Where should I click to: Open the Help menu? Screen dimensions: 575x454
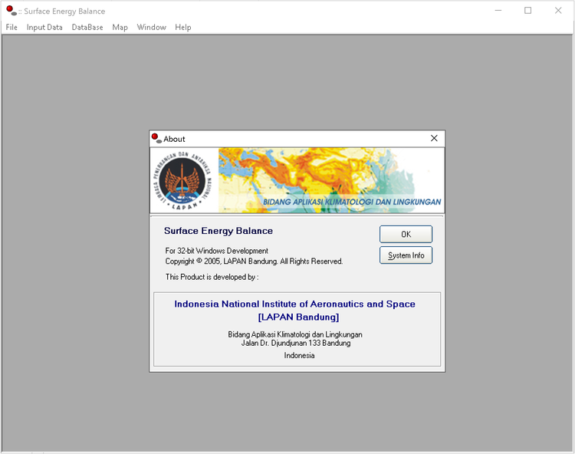[182, 28]
